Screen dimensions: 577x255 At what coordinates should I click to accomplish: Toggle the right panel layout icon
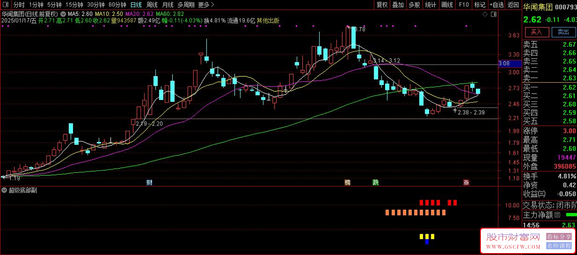[x=494, y=14]
